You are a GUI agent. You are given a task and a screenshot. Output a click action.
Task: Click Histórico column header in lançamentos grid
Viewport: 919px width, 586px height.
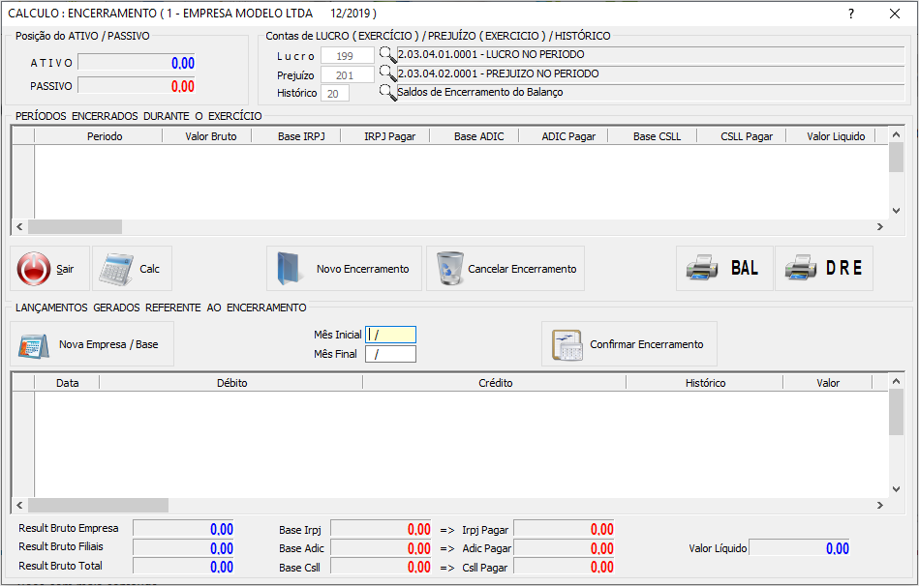pyautogui.click(x=704, y=383)
